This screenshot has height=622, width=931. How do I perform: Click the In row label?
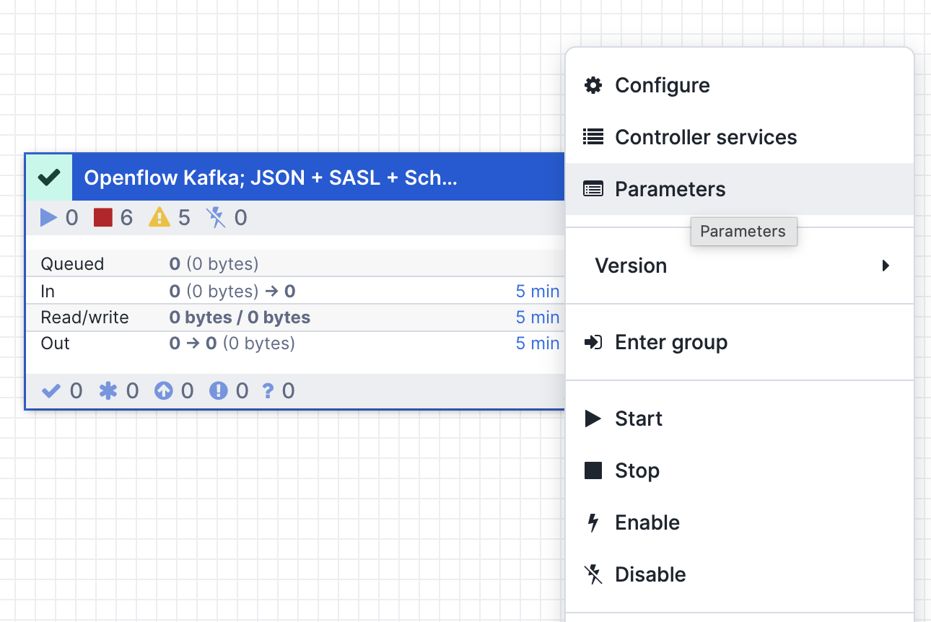tap(48, 292)
